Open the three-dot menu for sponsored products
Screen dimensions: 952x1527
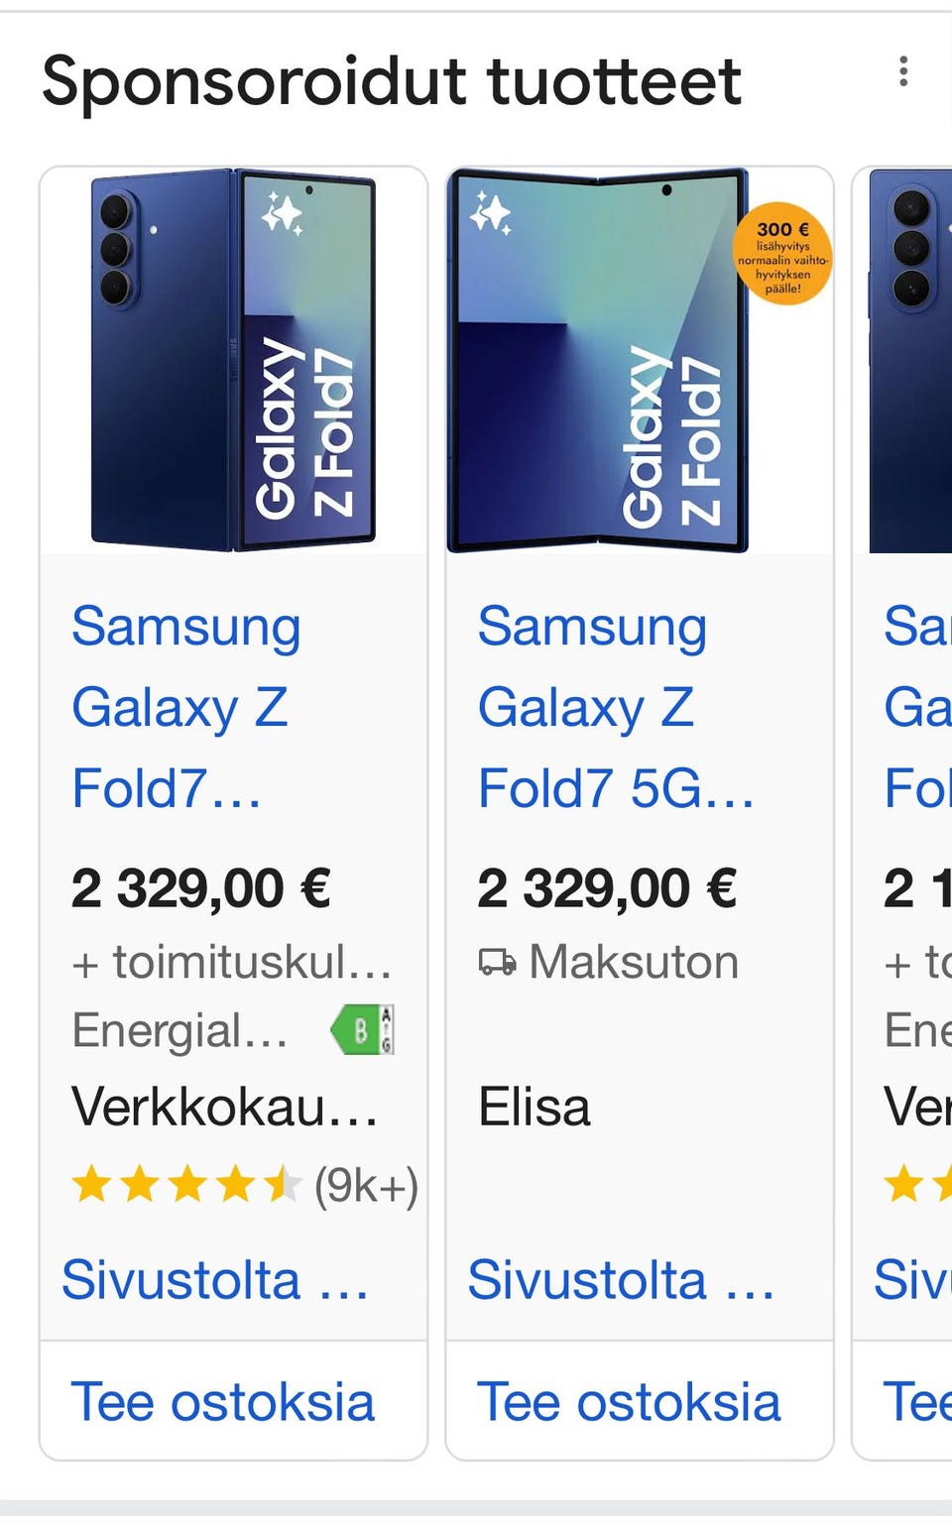point(902,71)
